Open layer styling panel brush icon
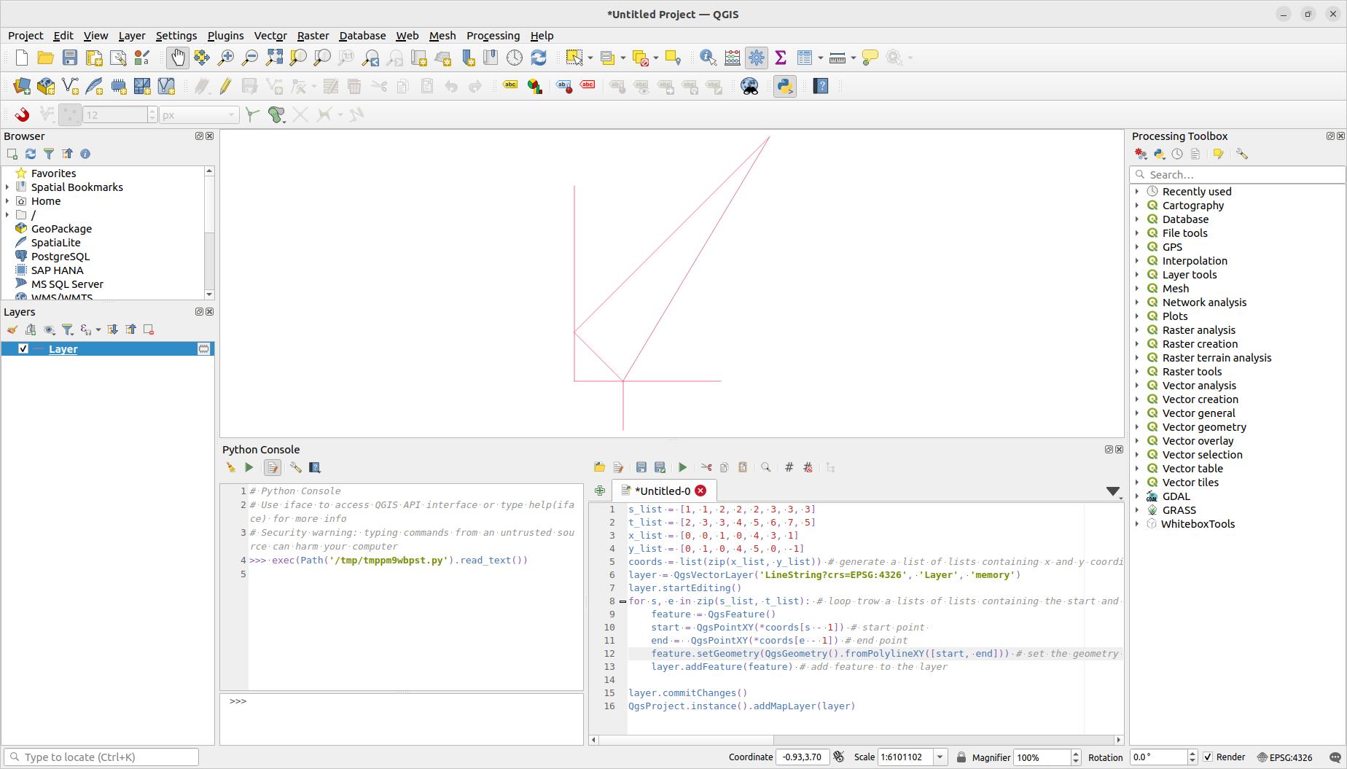Viewport: 1347px width, 769px height. (12, 329)
